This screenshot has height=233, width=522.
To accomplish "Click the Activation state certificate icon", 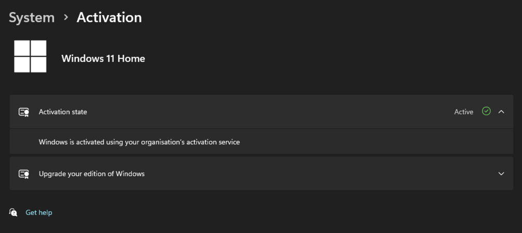I will pyautogui.click(x=24, y=112).
